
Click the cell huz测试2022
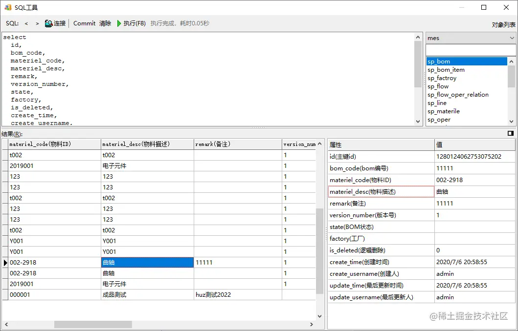coord(238,295)
